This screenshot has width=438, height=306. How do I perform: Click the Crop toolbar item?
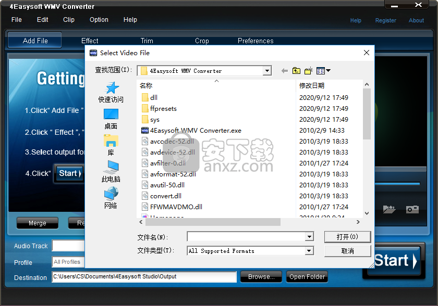pyautogui.click(x=202, y=41)
